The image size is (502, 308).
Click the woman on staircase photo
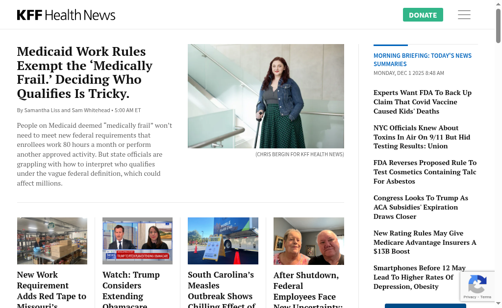[x=266, y=96]
